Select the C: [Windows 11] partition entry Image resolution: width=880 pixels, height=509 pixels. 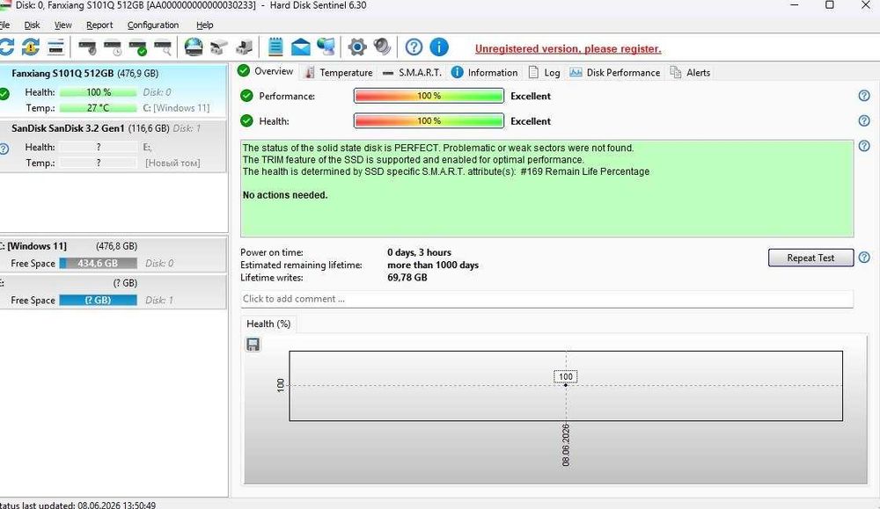pyautogui.click(x=114, y=255)
